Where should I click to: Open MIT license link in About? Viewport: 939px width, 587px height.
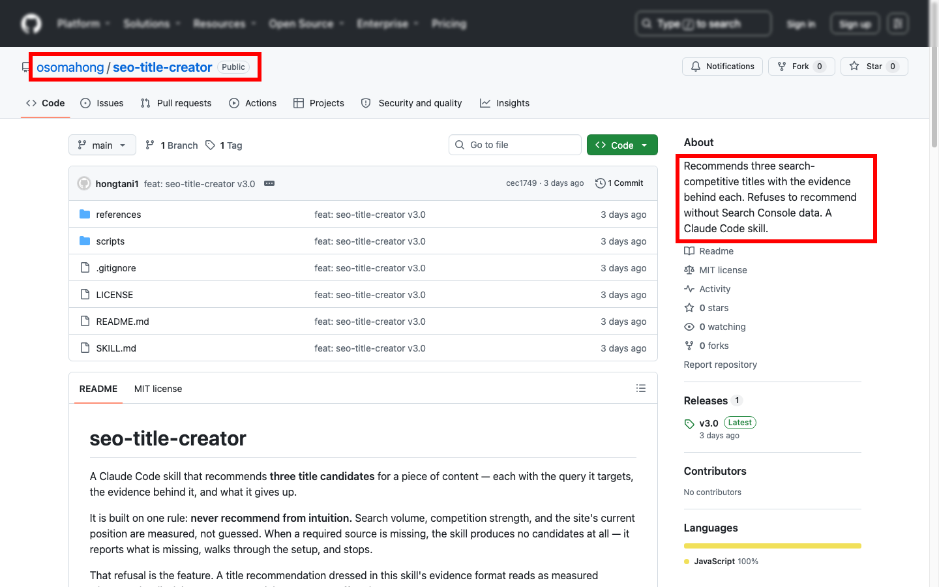click(x=716, y=270)
